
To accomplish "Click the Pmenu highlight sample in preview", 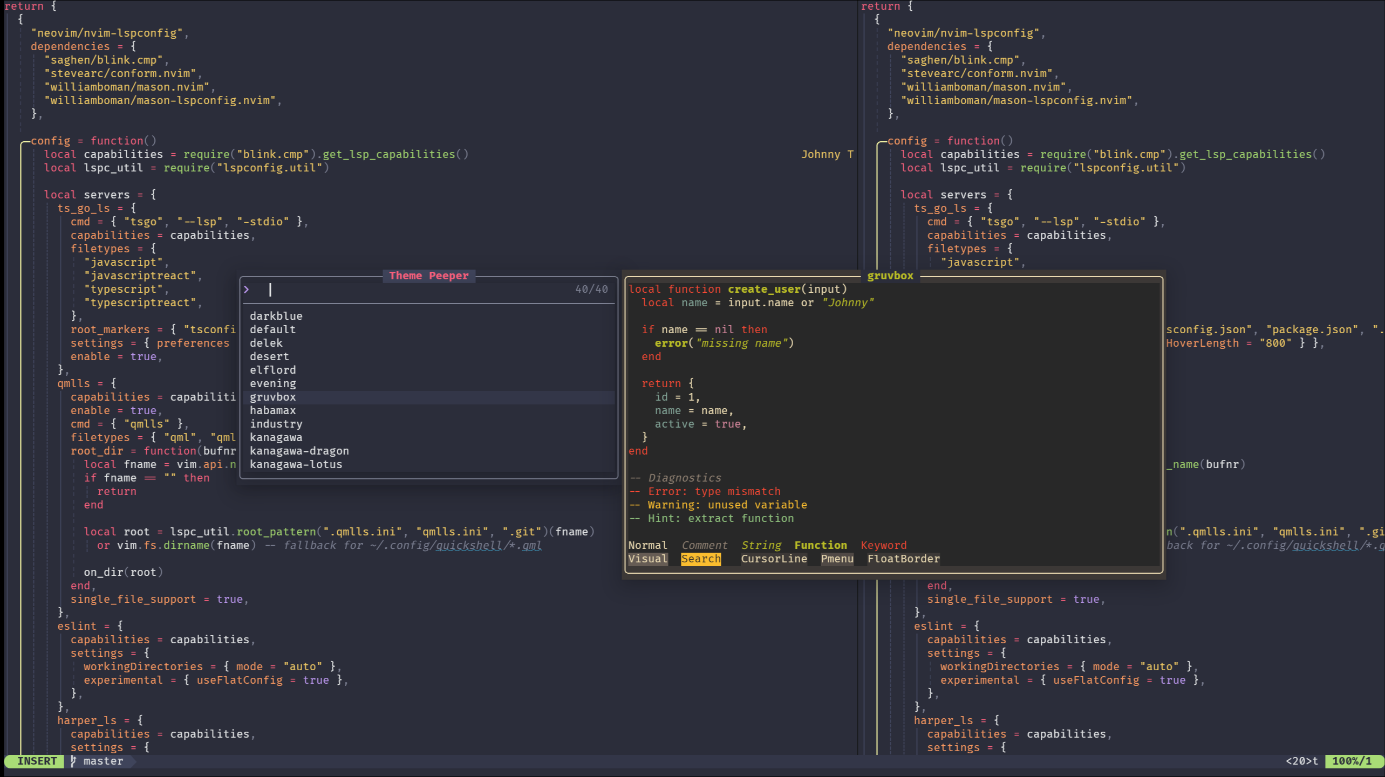I will (837, 559).
